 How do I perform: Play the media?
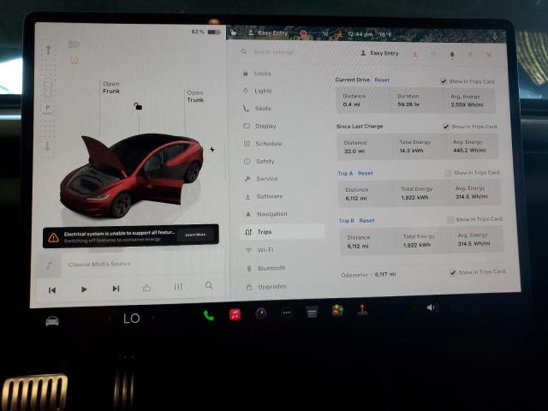pos(84,289)
